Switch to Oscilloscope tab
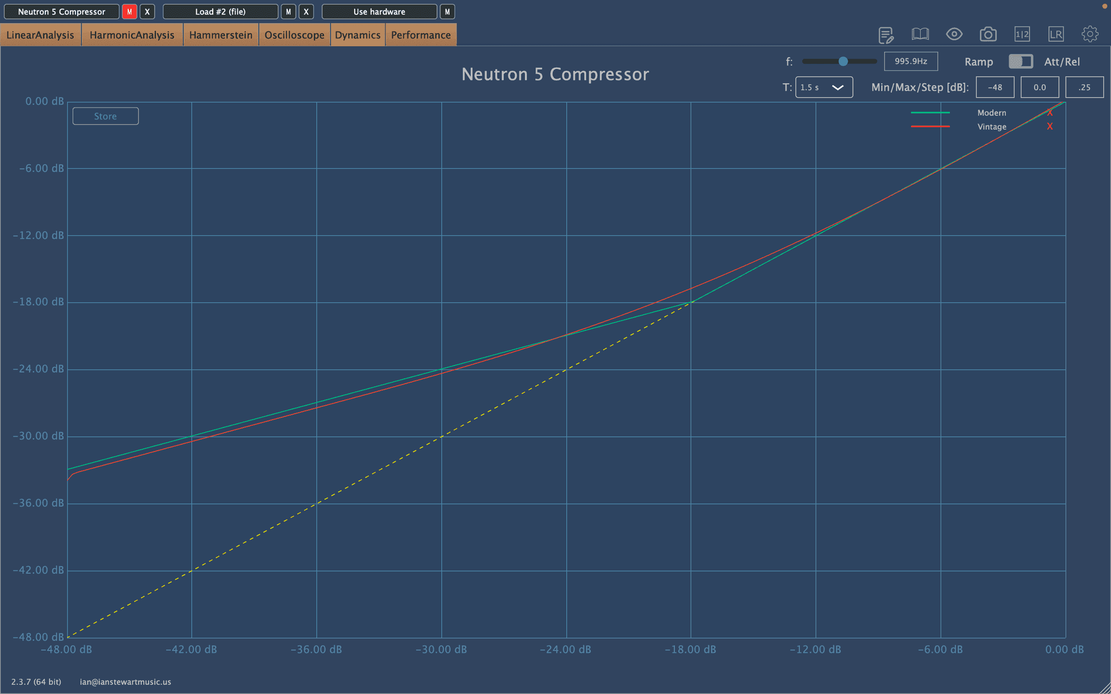This screenshot has height=694, width=1111. (294, 35)
